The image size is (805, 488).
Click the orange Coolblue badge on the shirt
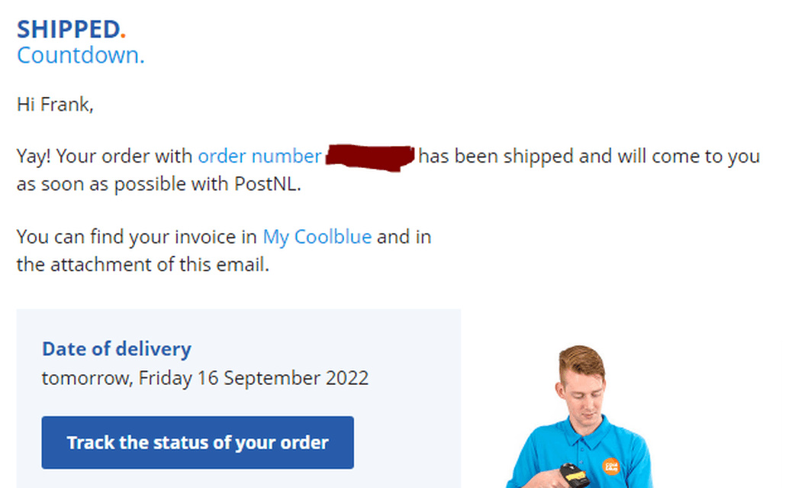[x=610, y=465]
